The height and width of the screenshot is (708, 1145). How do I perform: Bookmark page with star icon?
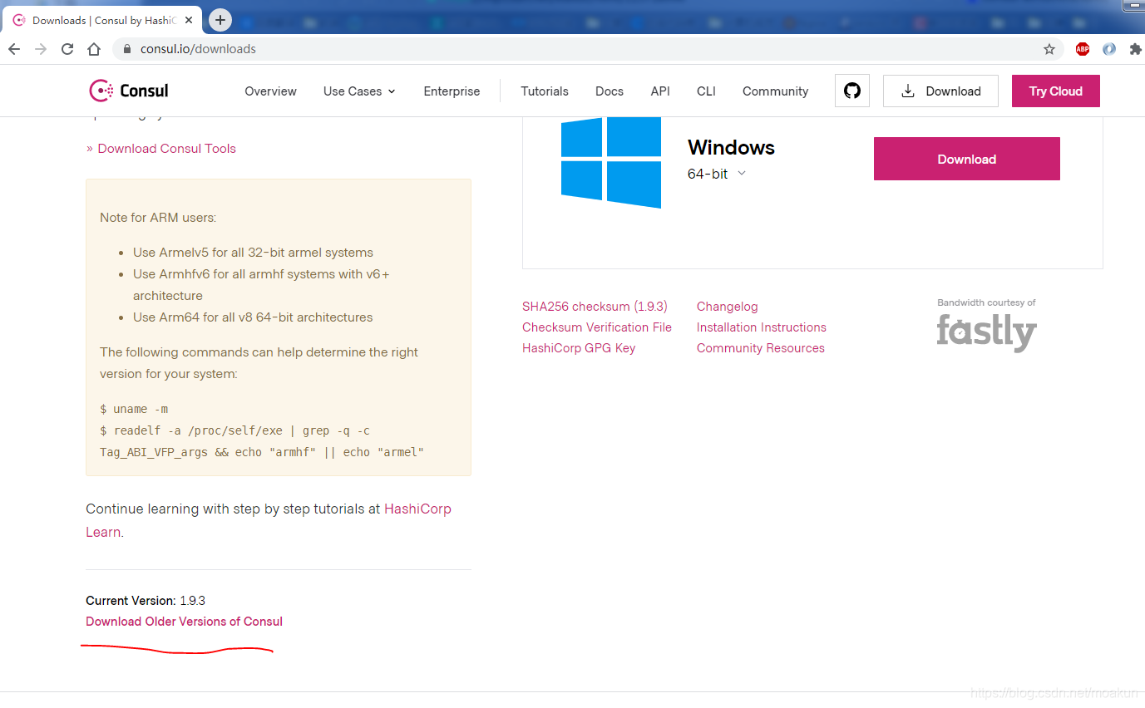tap(1049, 49)
